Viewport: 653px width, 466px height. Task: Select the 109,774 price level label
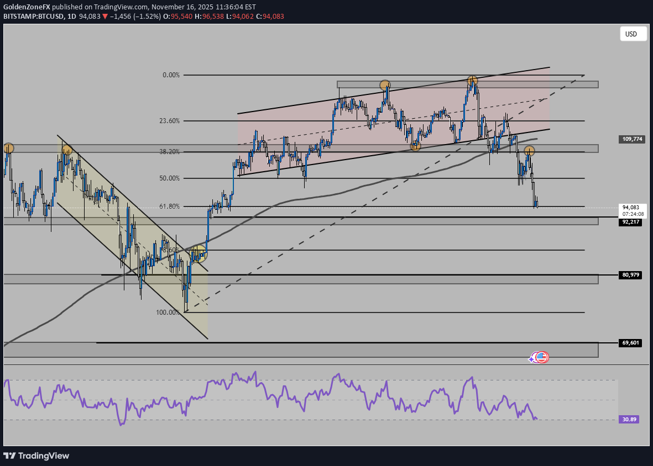tap(630, 139)
